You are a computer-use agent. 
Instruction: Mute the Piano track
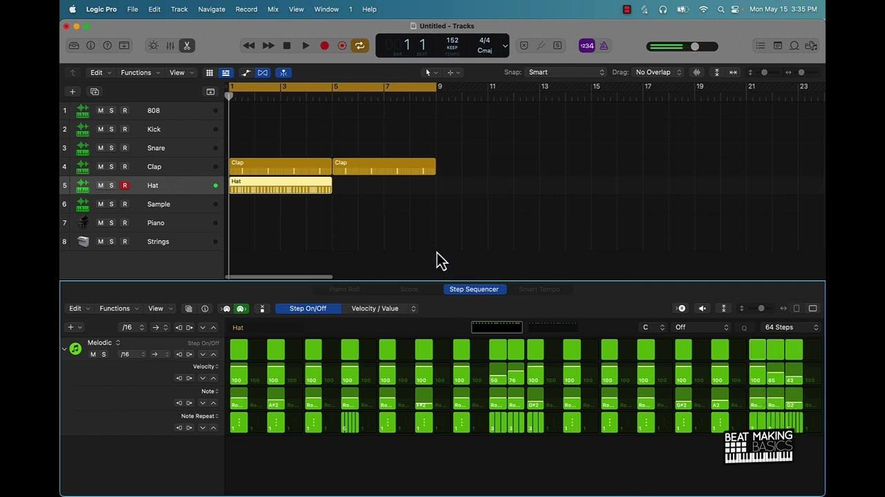click(x=100, y=223)
